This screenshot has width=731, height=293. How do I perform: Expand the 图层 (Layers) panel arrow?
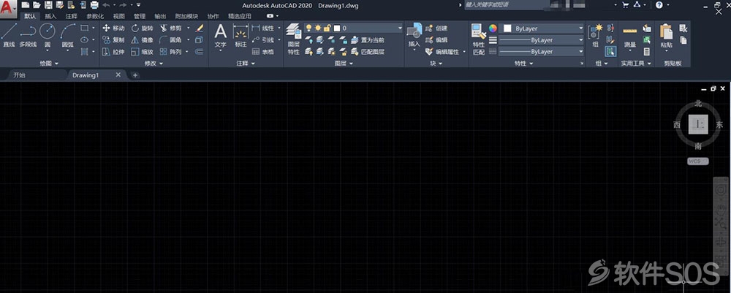351,64
